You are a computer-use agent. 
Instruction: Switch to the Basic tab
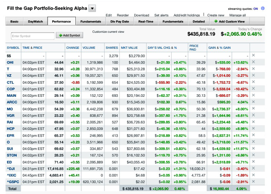coord(14,22)
